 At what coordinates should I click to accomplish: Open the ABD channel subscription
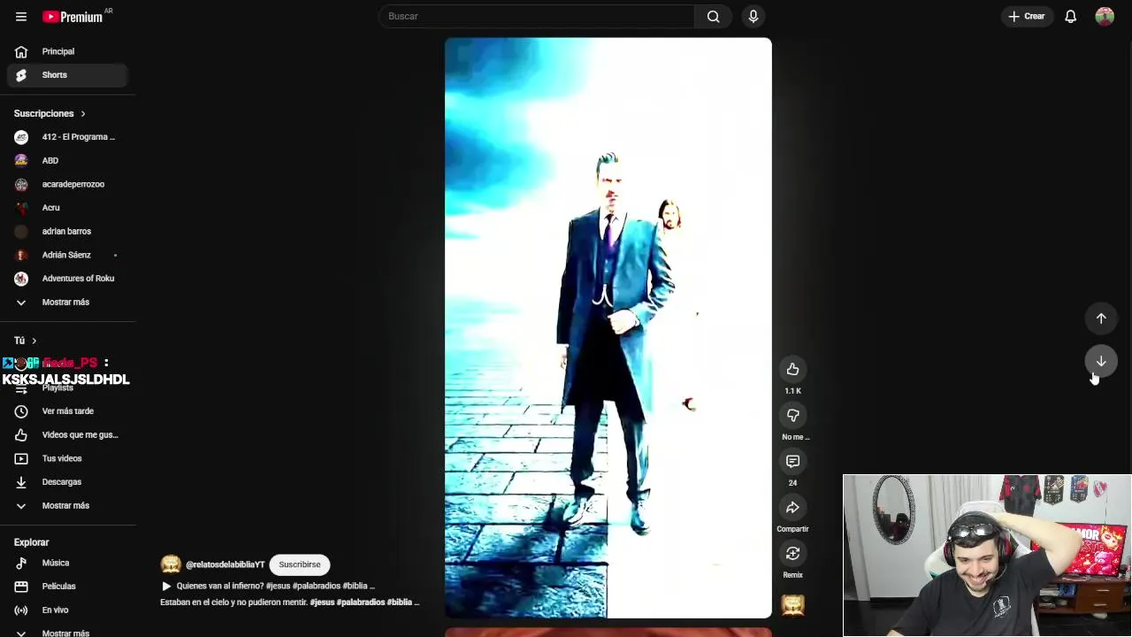point(67,160)
